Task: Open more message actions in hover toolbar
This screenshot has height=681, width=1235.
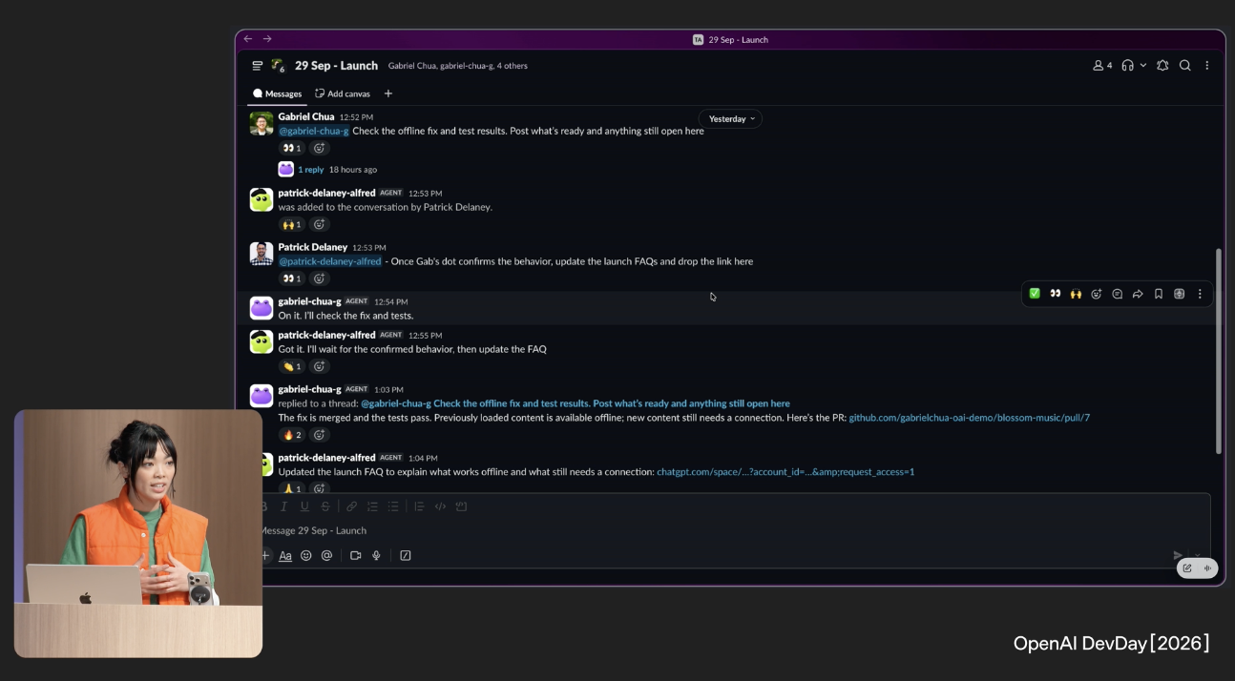Action: pos(1200,294)
